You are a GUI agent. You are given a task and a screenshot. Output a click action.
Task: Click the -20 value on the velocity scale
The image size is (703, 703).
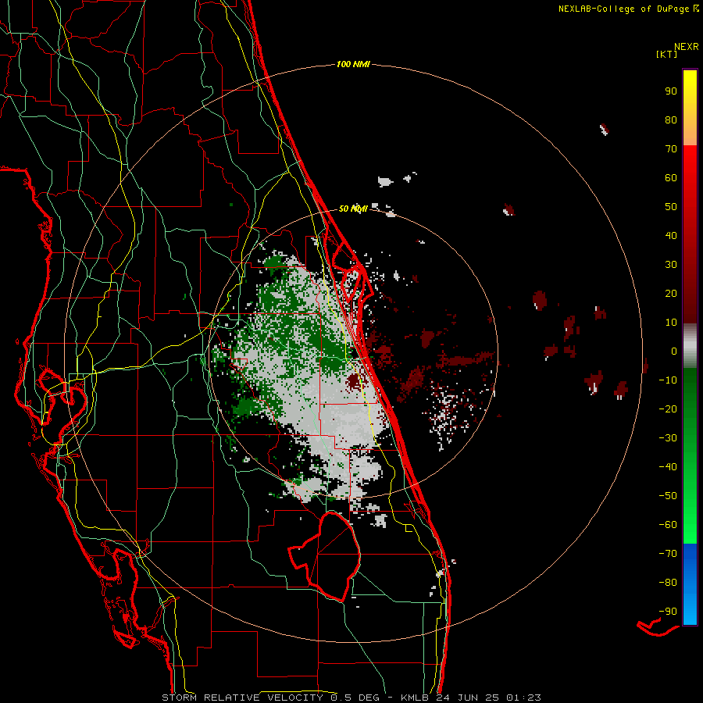tap(668, 409)
